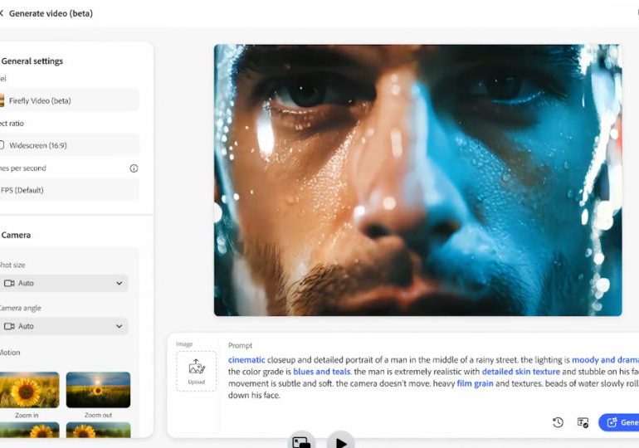Click the General settings heading
Viewport: 639px width, 448px height.
pyautogui.click(x=32, y=61)
